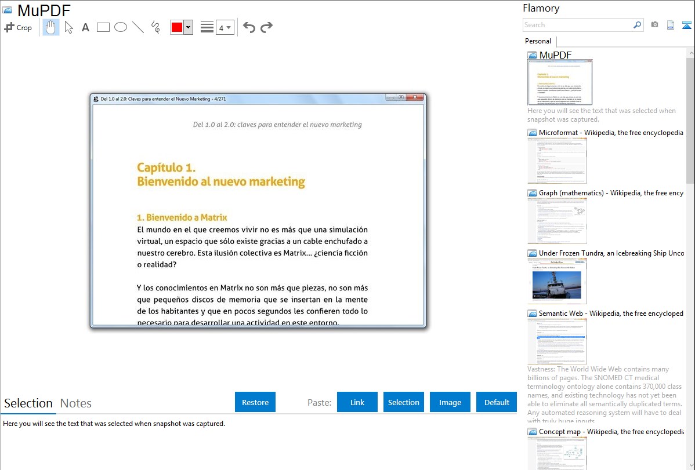The width and height of the screenshot is (695, 470).
Task: Redo the last annotation
Action: coord(266,27)
